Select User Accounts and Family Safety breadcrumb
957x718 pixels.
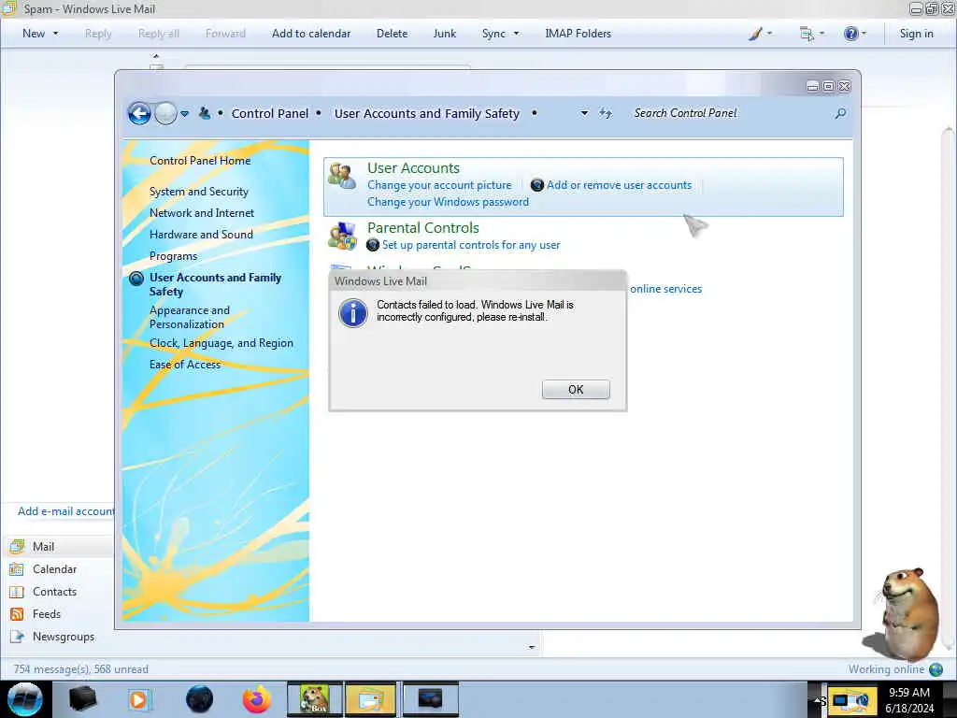coord(426,113)
